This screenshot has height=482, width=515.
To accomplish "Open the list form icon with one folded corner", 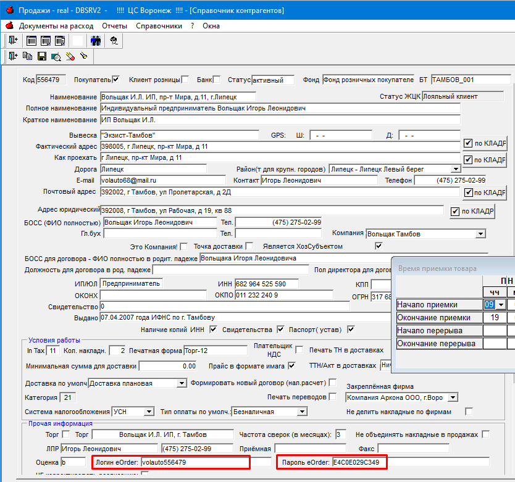I will [x=46, y=41].
